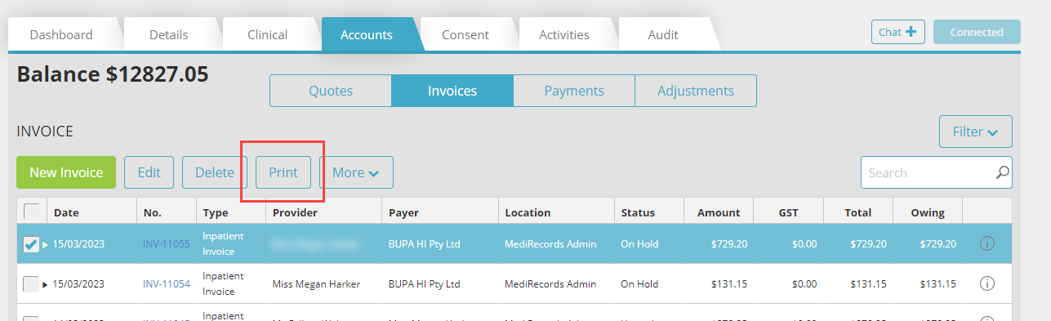Viewport: 1051px width, 321px height.
Task: Open the Payments section
Action: (x=574, y=91)
